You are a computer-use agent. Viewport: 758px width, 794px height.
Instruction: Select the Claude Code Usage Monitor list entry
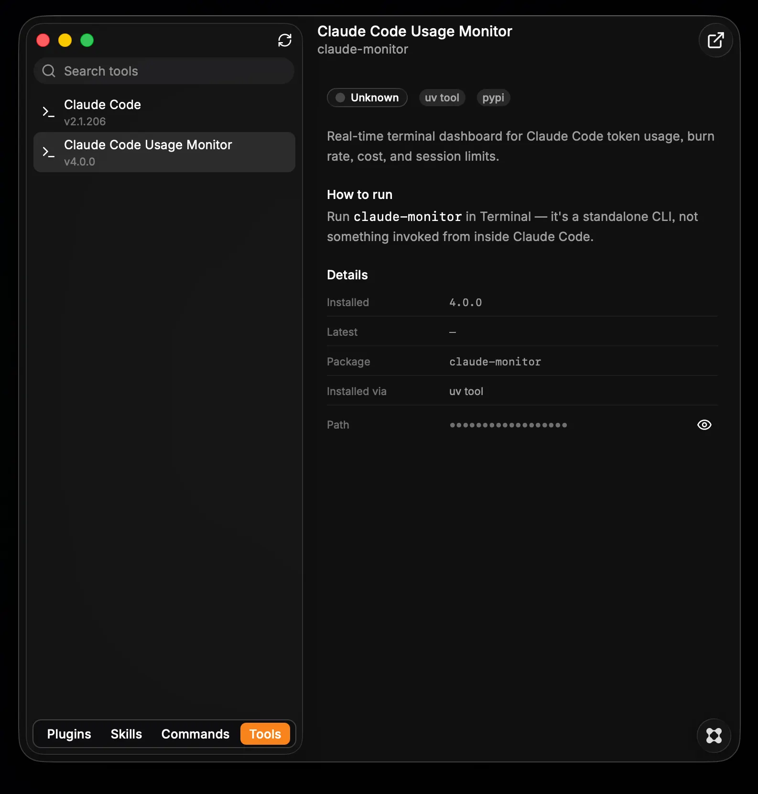coord(164,152)
